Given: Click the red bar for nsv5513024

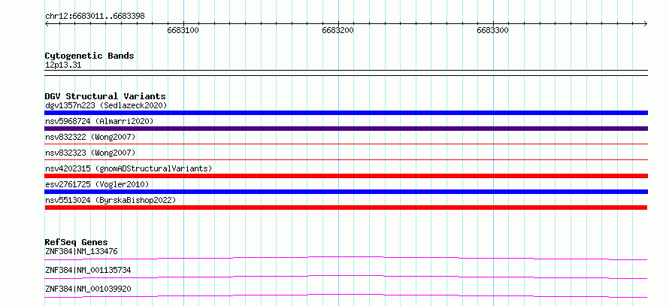Looking at the screenshot, I should click(x=346, y=208).
